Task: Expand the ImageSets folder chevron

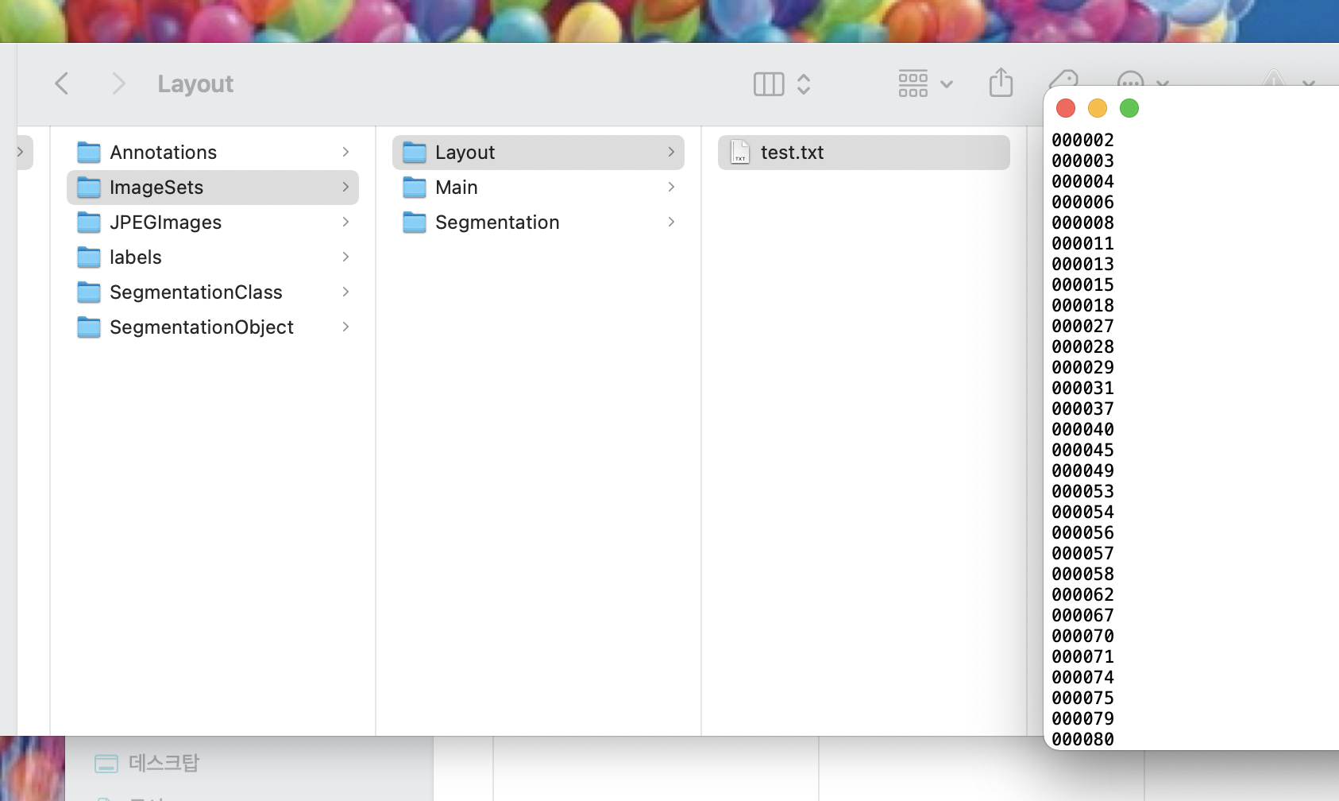Action: click(345, 187)
